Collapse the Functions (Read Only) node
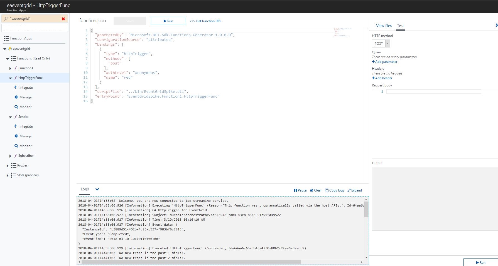498x266 pixels. [8, 58]
